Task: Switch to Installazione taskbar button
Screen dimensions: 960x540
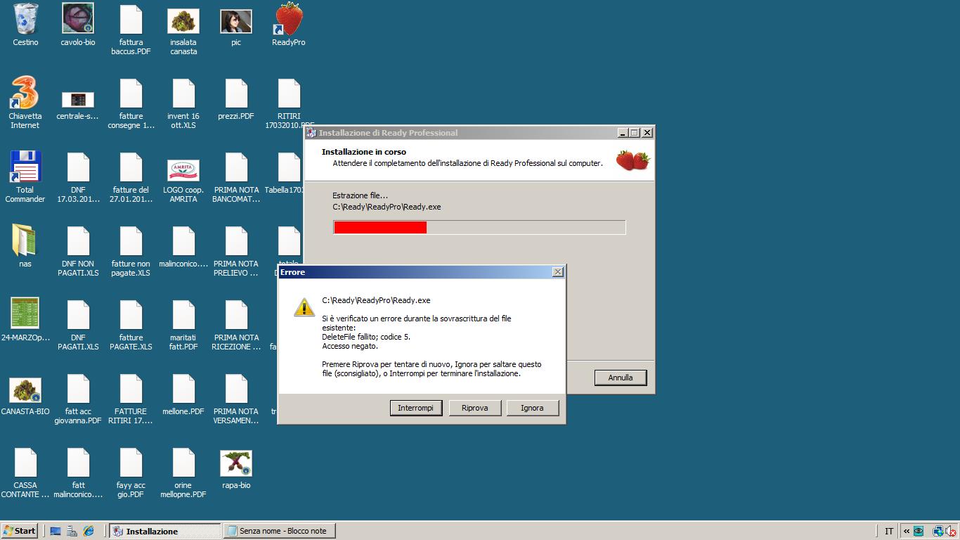Action: pos(165,531)
